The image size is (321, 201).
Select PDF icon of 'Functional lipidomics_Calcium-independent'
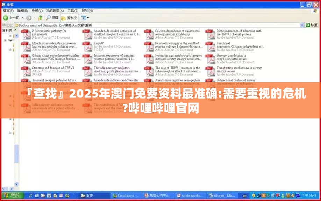tap(210, 46)
